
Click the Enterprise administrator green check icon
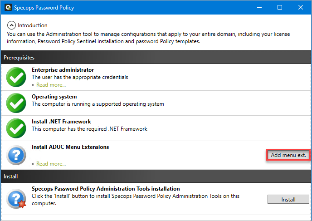tap(16, 77)
